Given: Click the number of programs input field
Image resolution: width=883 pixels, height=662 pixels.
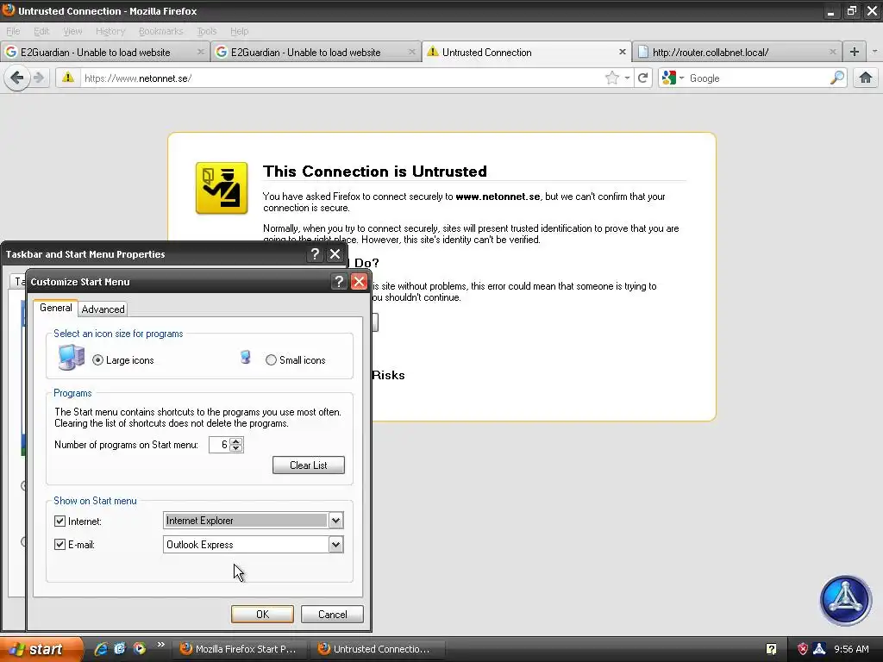Looking at the screenshot, I should [219, 445].
